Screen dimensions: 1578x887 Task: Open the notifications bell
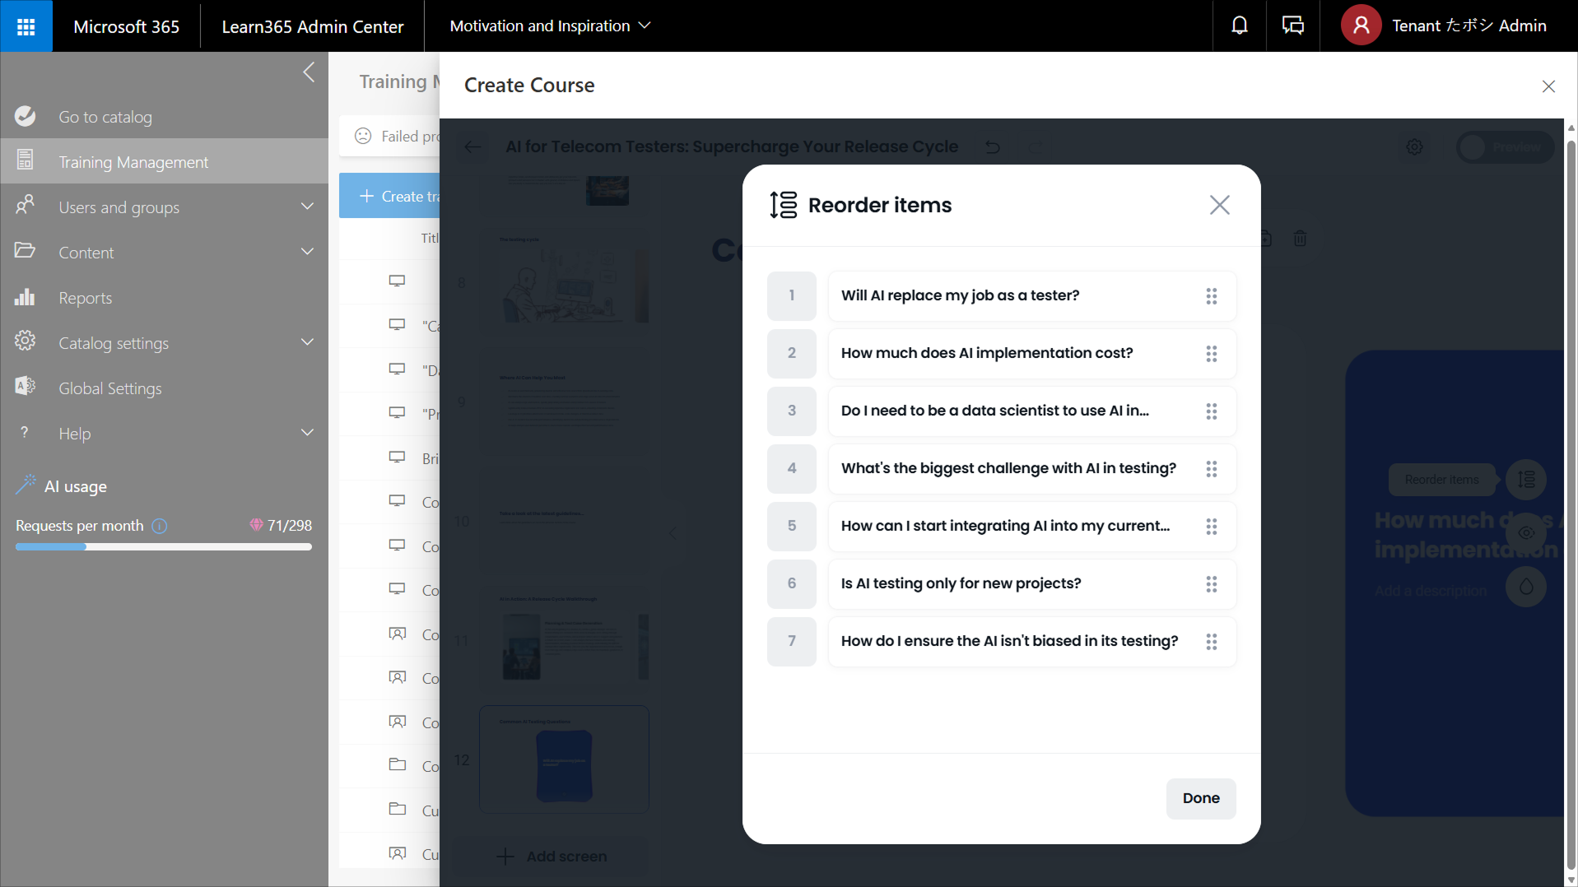[x=1239, y=26]
